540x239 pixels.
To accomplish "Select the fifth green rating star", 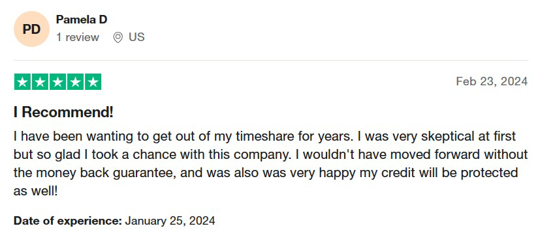I will point(93,81).
